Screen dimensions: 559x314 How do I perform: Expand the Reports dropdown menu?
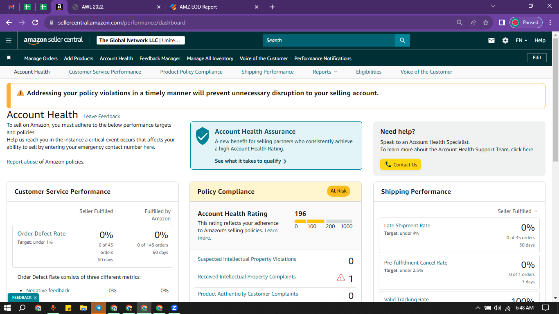click(x=325, y=72)
